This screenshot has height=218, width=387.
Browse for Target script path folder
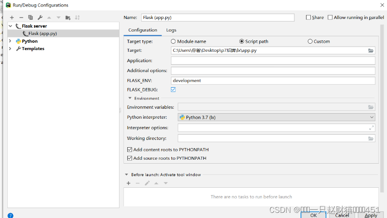(371, 51)
